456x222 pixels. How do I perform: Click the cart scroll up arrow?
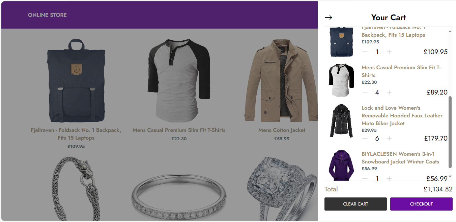(x=450, y=31)
